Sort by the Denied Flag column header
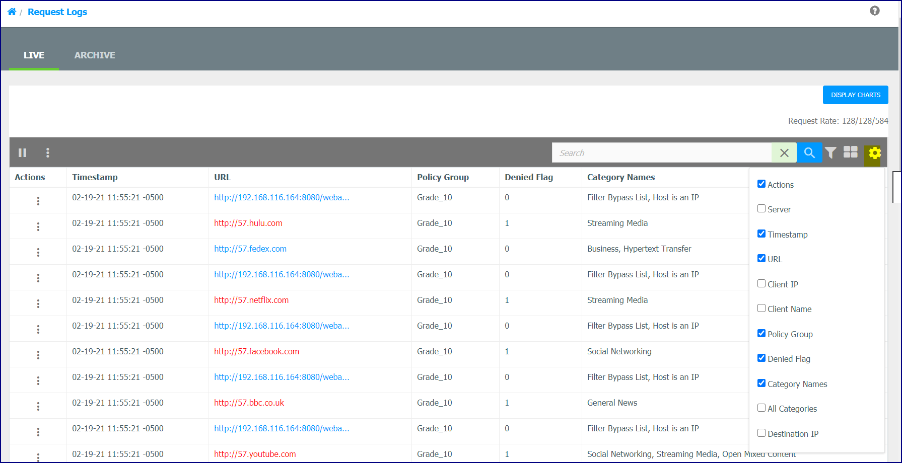 pos(529,177)
